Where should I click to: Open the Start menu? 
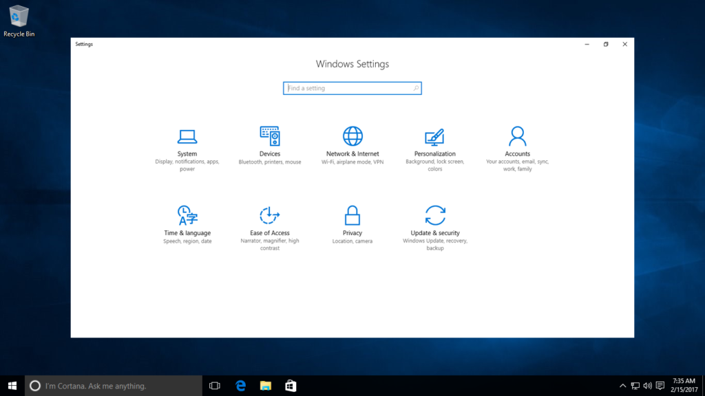[x=12, y=386]
